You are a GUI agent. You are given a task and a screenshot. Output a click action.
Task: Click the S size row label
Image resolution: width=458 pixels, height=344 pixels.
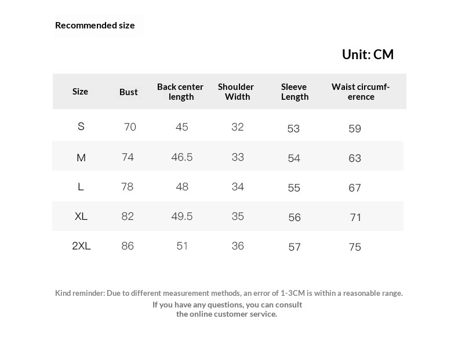(81, 126)
